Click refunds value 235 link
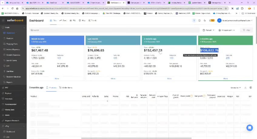Viewport: 257px width, 139px height. coord(228,58)
